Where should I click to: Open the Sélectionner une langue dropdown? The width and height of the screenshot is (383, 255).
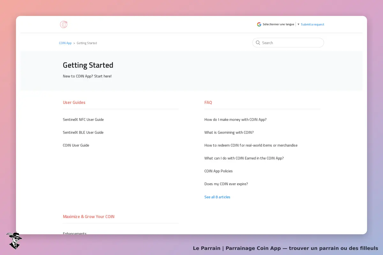278,24
